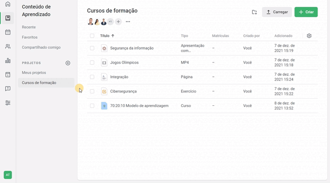The height and width of the screenshot is (183, 330).
Task: Expand the +1 additional members badge
Action: point(110,21)
